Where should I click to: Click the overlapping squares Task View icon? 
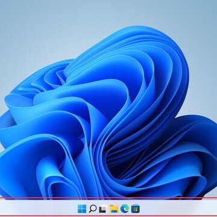click(x=103, y=209)
